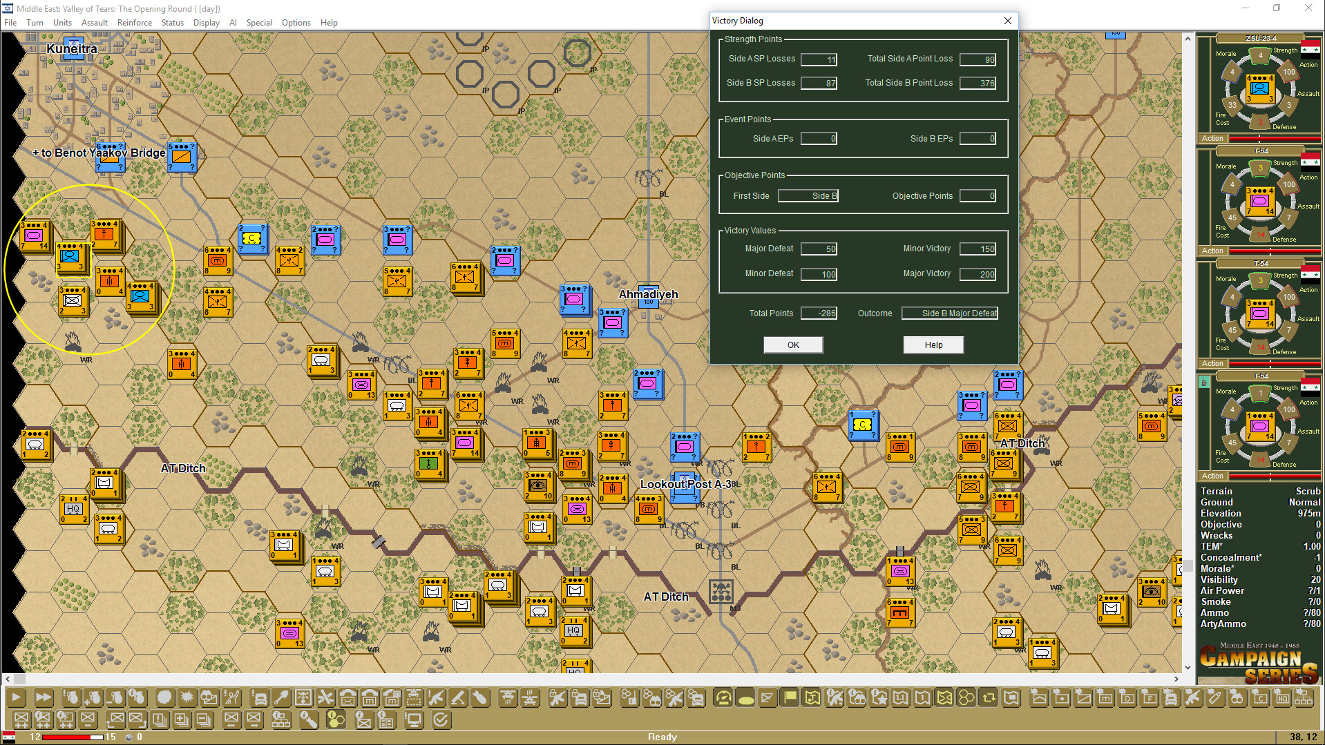Viewport: 1325px width, 745px height.
Task: Click the padlock with truck icon
Action: coord(579,697)
